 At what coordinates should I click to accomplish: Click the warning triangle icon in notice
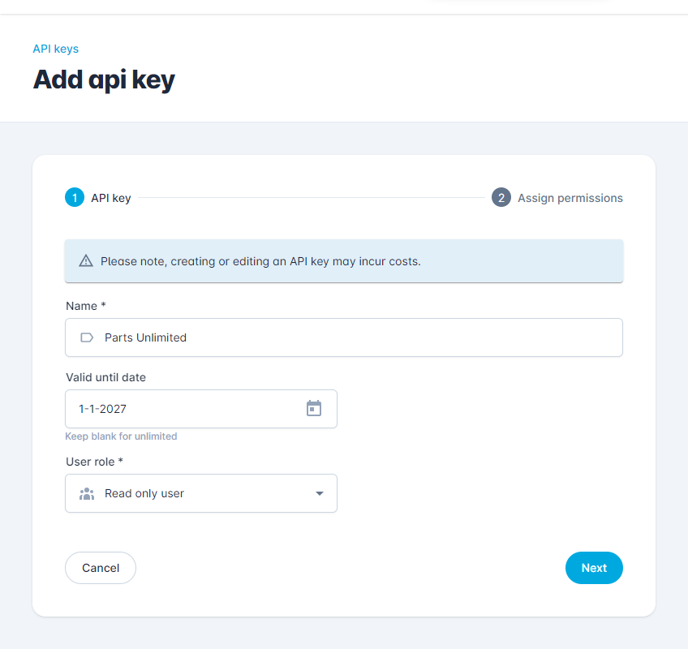[x=86, y=261]
